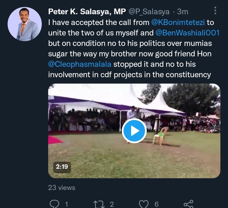
Task: View the 23 views count
Action: click(x=62, y=188)
